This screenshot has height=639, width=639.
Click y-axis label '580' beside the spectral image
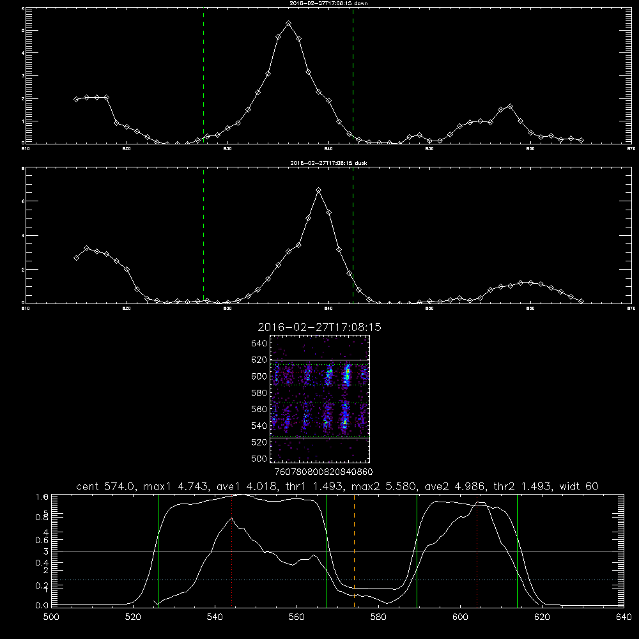point(259,393)
